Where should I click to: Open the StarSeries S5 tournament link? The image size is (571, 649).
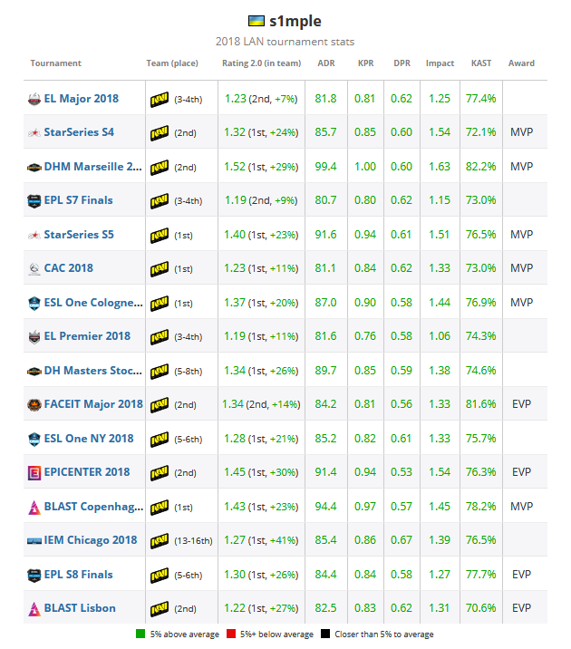[79, 234]
